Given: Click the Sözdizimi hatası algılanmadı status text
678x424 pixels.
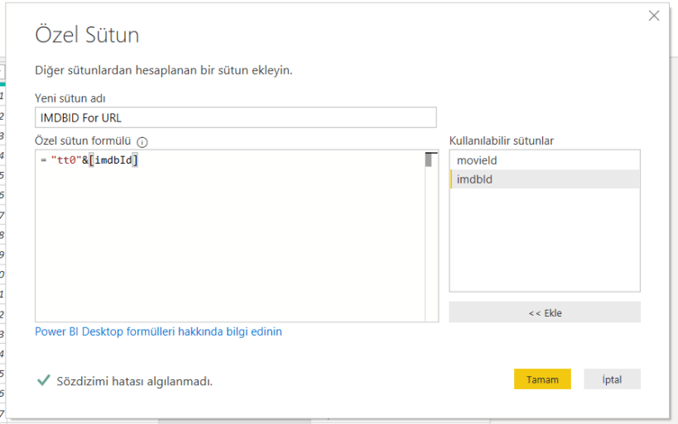Looking at the screenshot, I should 134,381.
